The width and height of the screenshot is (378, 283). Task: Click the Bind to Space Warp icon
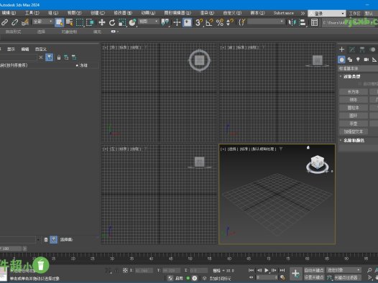pyautogui.click(x=25, y=23)
